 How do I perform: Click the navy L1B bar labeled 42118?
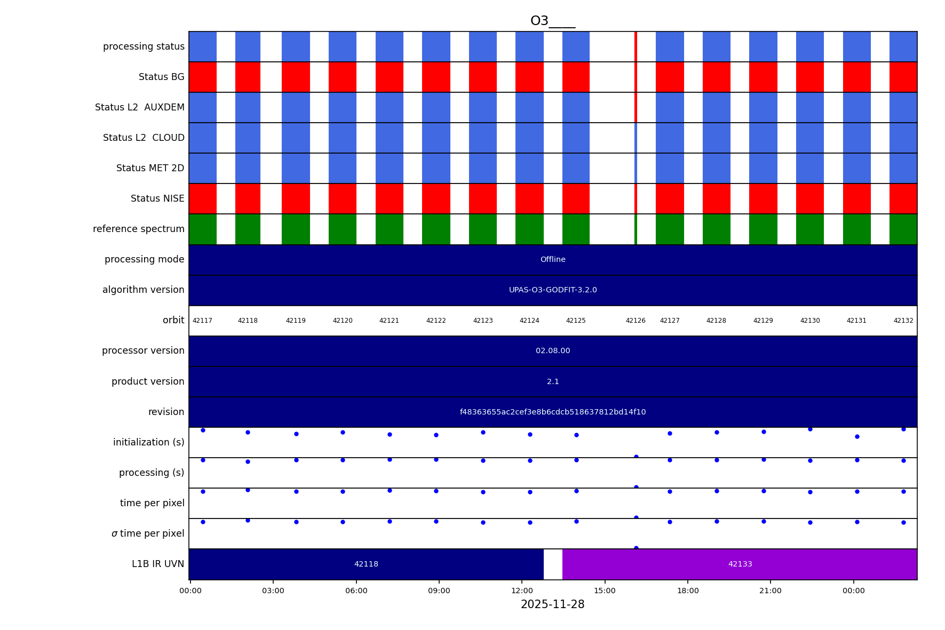(366, 564)
